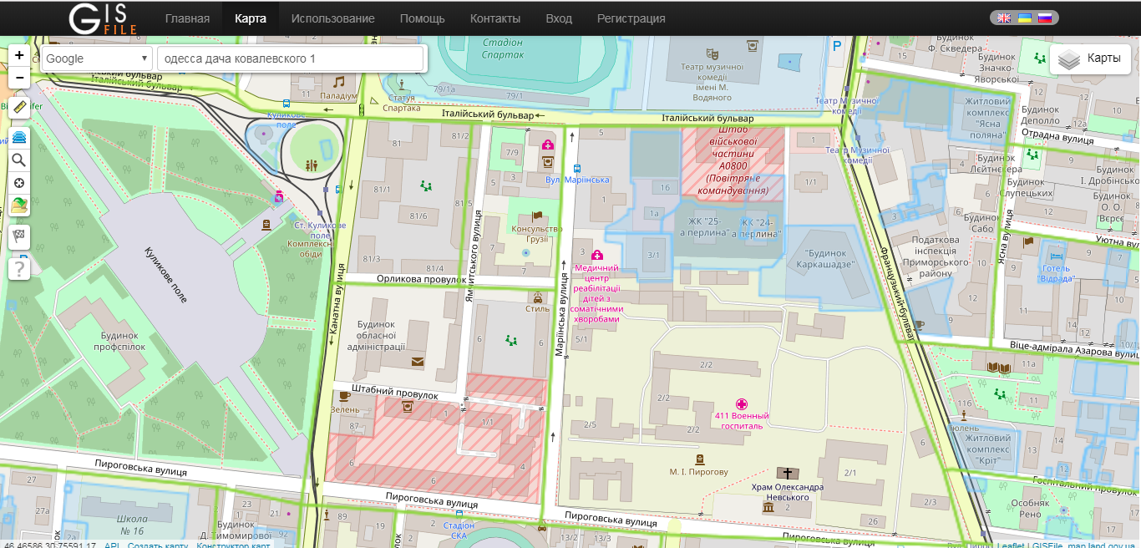This screenshot has width=1141, height=548.
Task: Switch language to Russian flag
Action: [x=1045, y=18]
